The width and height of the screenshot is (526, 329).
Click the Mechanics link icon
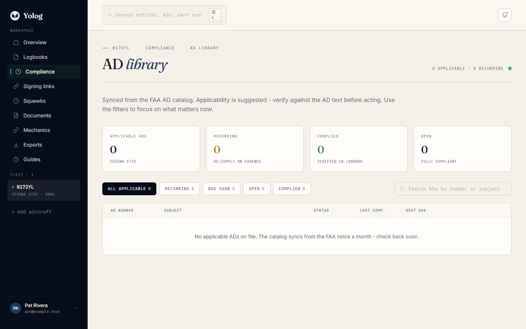click(16, 130)
